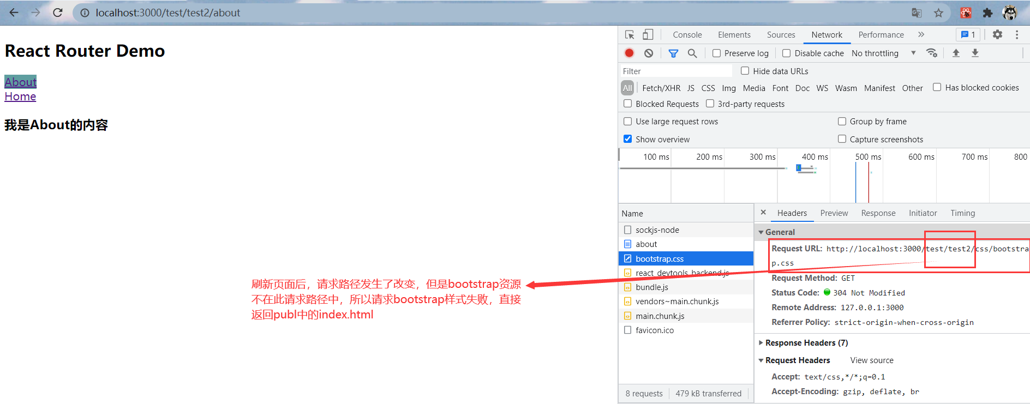This screenshot has width=1030, height=404.
Task: View site information icon in address bar
Action: (85, 13)
